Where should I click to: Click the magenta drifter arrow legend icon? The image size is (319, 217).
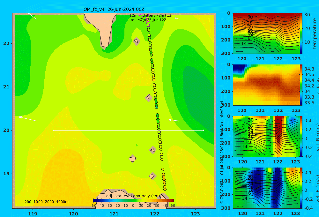(x=141, y=15)
